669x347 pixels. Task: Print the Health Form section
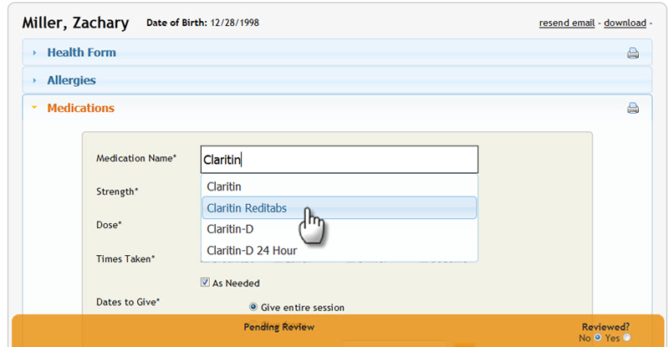pyautogui.click(x=633, y=53)
